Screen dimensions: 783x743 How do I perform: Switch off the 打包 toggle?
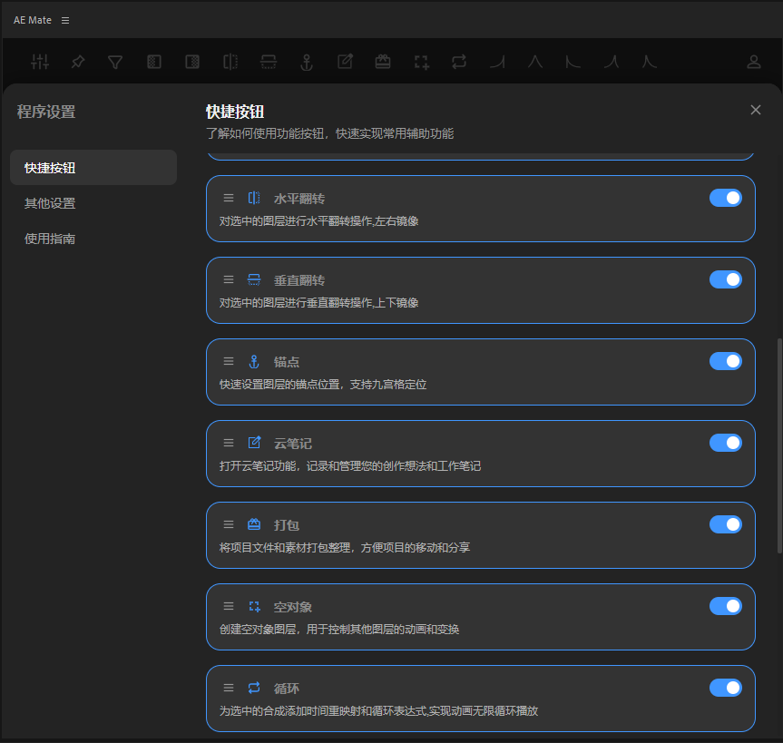[x=725, y=524]
